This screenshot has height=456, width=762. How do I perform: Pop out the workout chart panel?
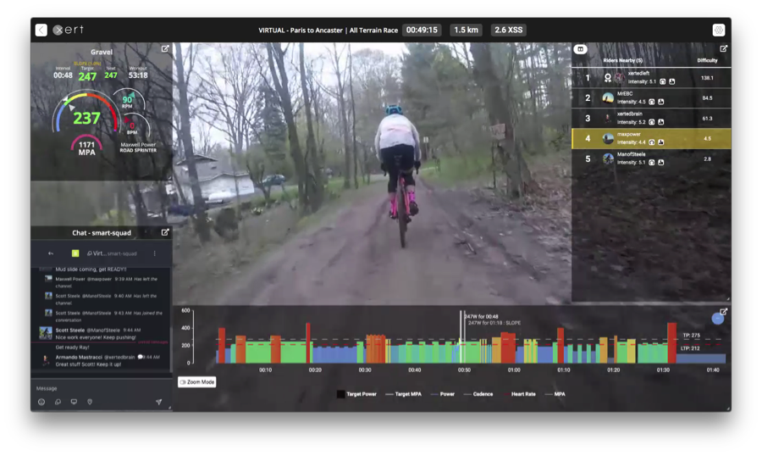(x=724, y=312)
